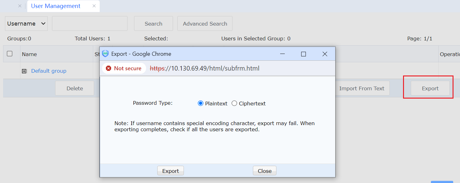
Task: Click the red-outlined Export button on the page
Action: tap(430, 88)
